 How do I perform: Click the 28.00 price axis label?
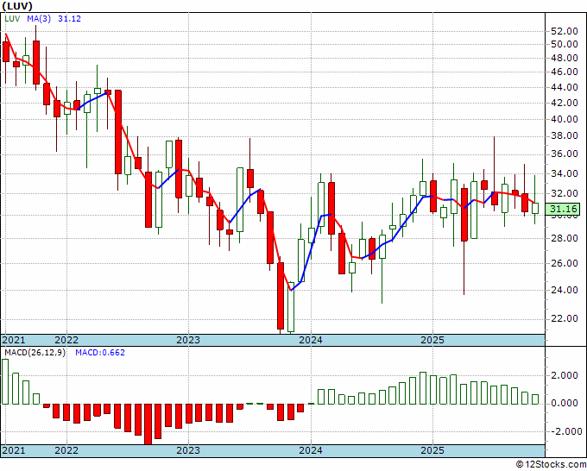[565, 238]
